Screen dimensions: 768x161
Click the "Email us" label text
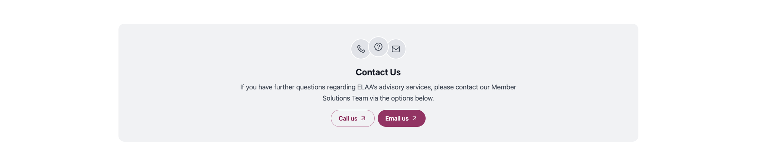pos(397,118)
